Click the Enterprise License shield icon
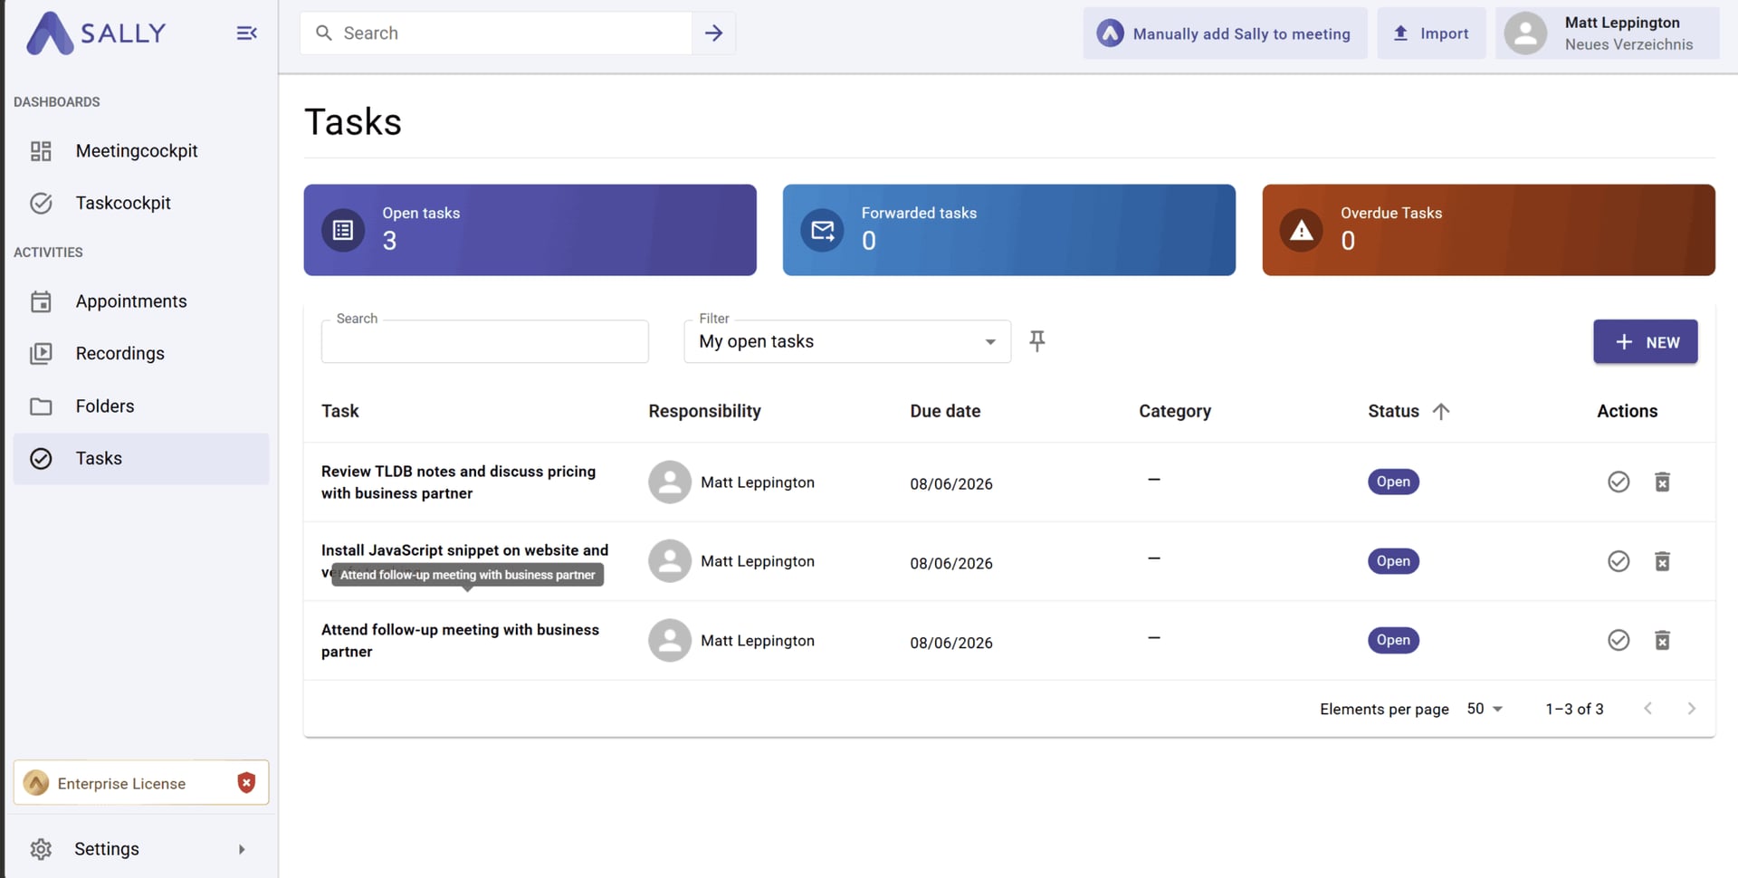Image resolution: width=1738 pixels, height=878 pixels. [246, 783]
